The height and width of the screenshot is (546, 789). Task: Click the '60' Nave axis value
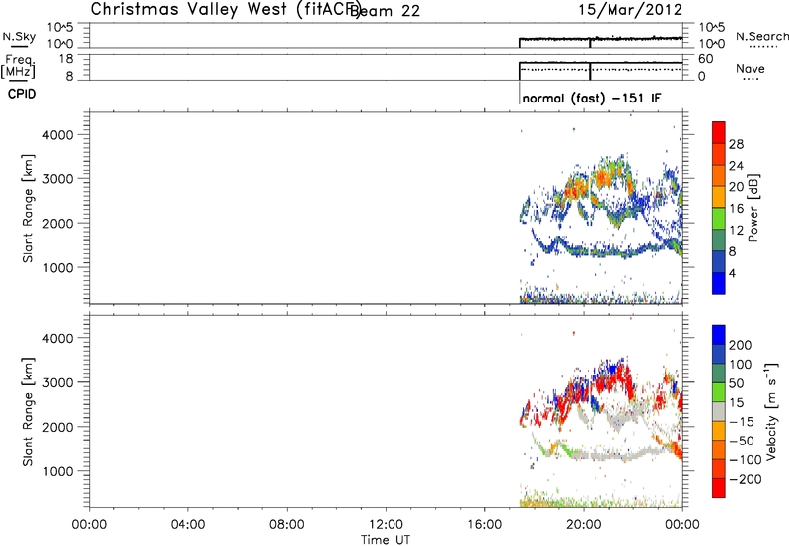705,59
